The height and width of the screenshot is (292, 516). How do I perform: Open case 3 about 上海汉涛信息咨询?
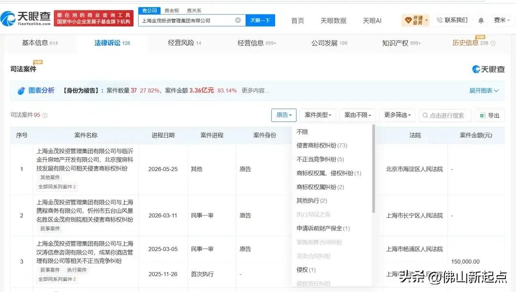tap(85, 252)
